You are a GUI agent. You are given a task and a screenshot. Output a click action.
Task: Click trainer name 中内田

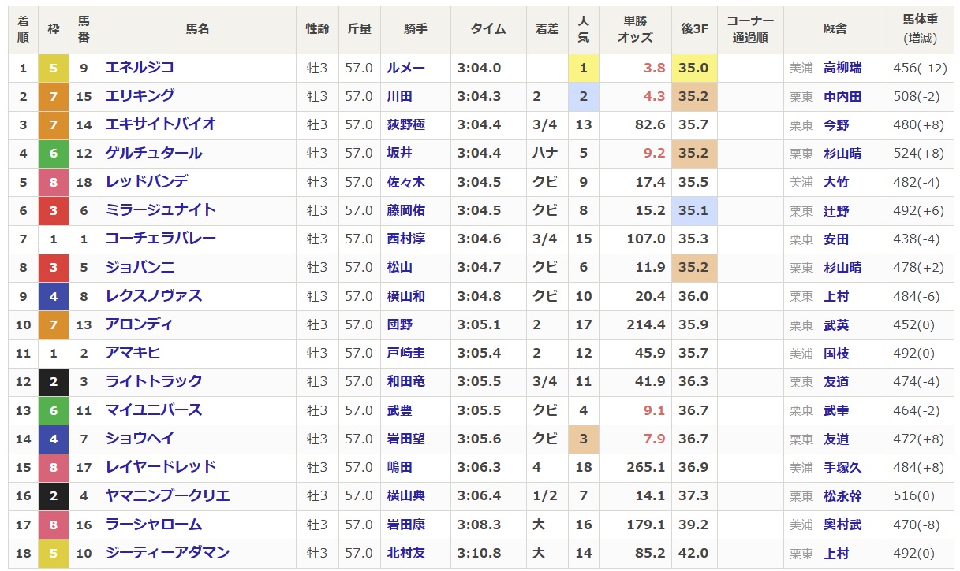click(842, 97)
